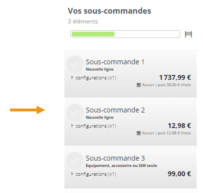Select the 99,00 € price
203x193 pixels.
179,174
